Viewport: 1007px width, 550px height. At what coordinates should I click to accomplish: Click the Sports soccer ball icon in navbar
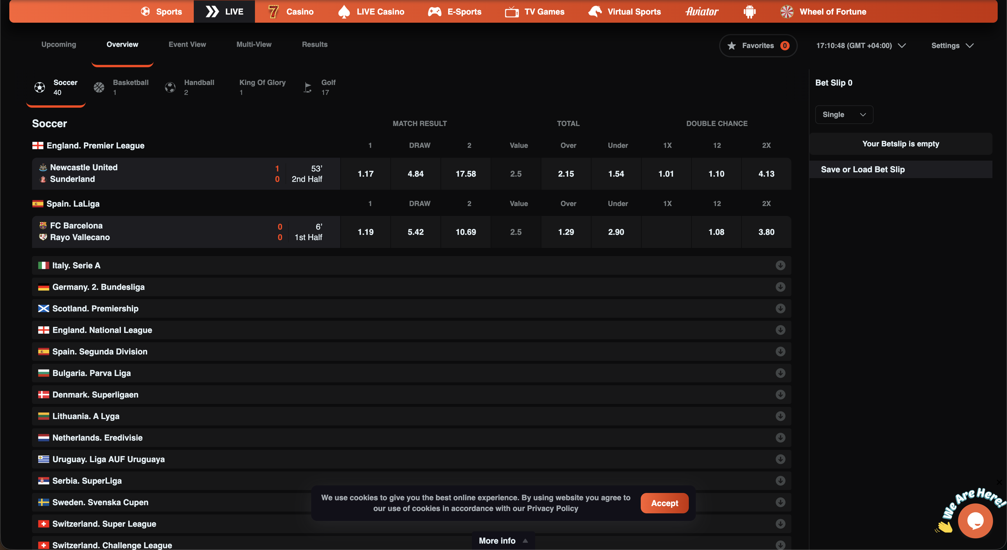click(x=145, y=11)
